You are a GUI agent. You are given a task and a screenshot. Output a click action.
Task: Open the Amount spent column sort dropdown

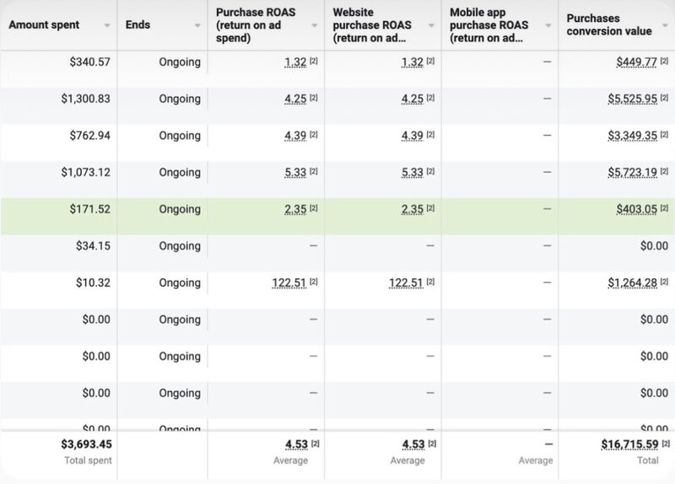106,26
